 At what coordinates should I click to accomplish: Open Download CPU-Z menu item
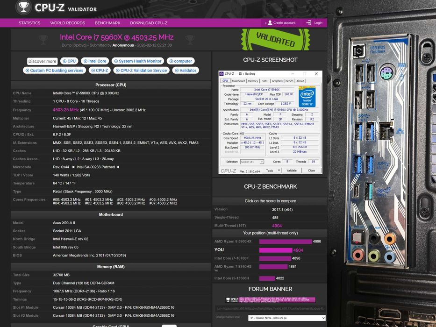pos(149,23)
